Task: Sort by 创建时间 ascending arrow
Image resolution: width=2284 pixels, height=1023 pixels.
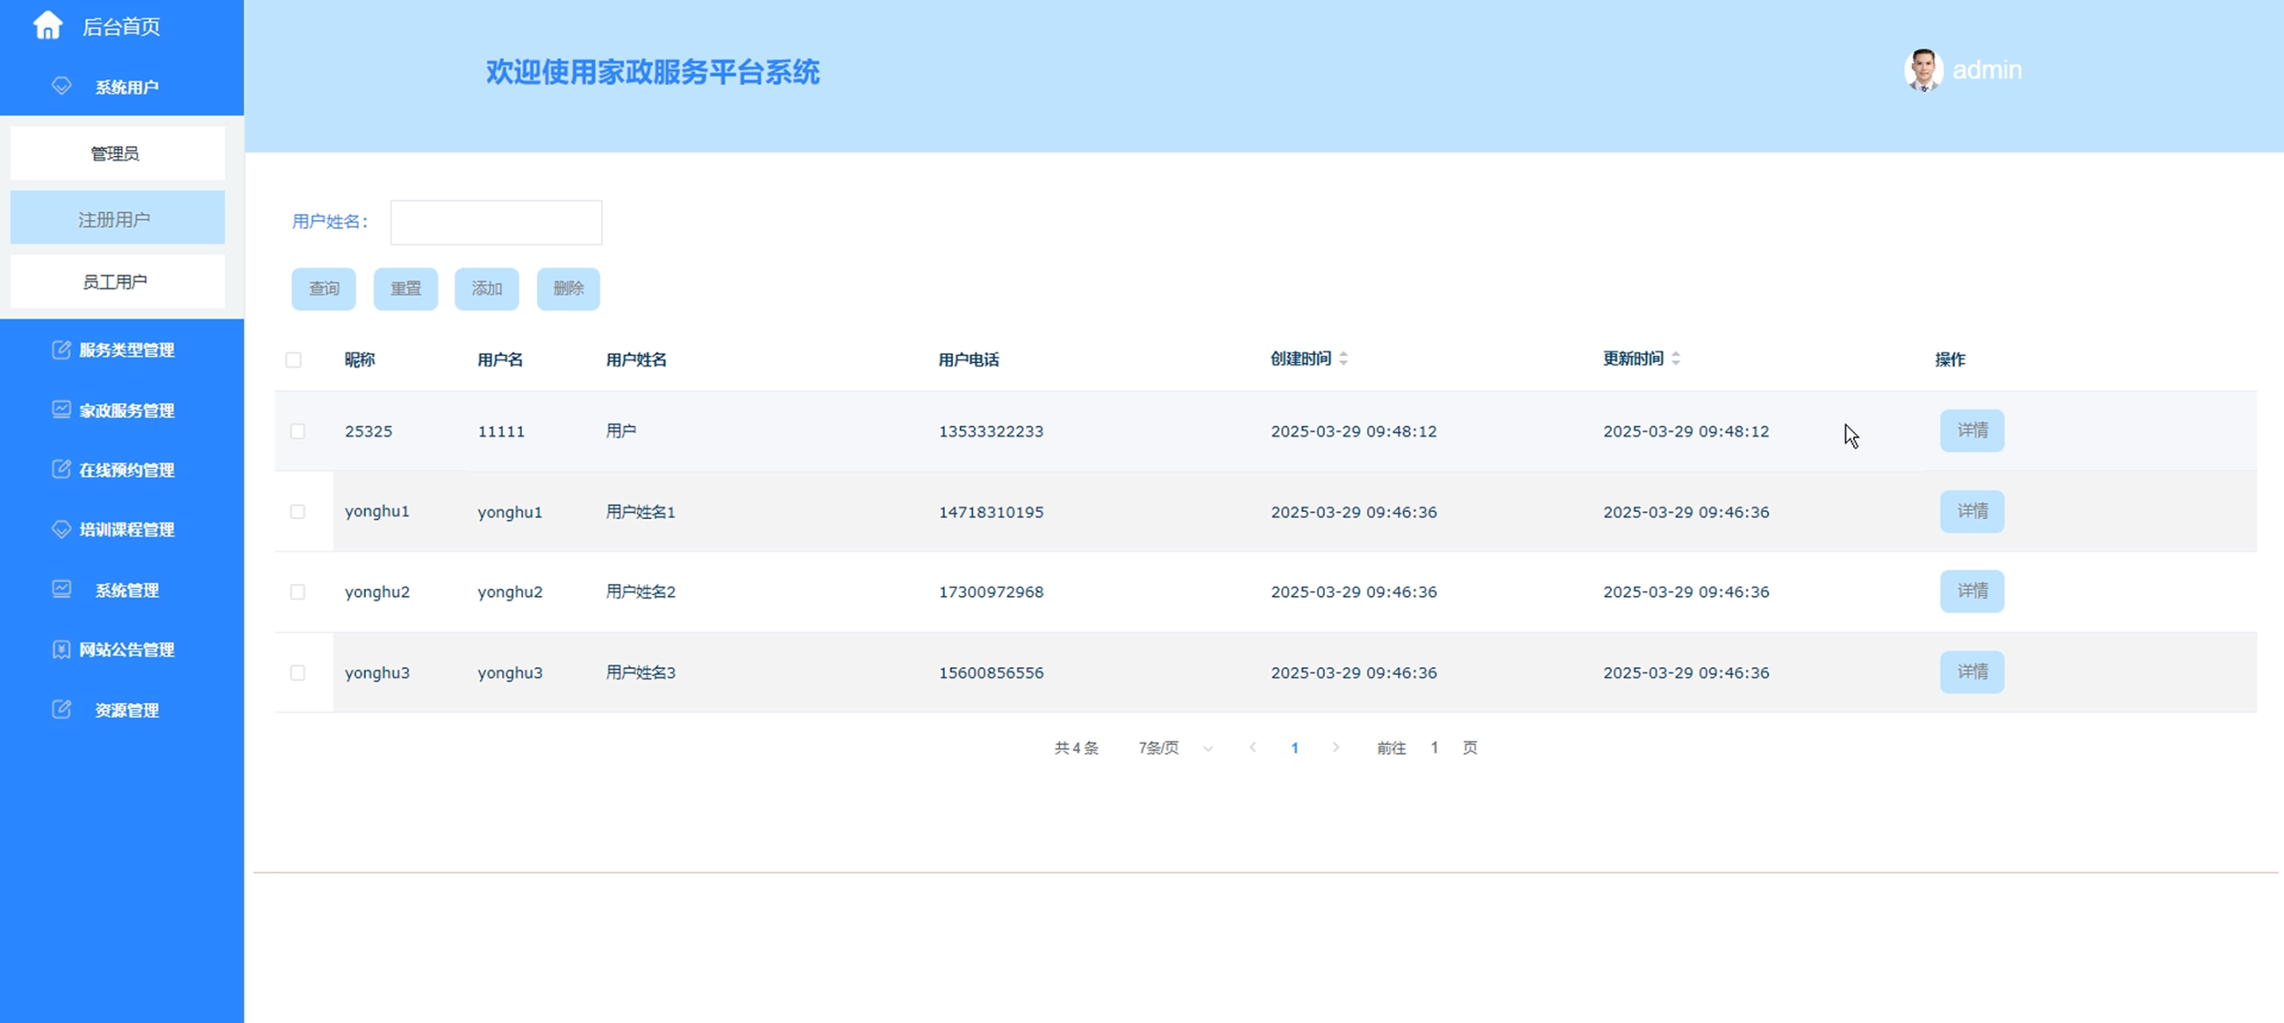Action: tap(1344, 354)
